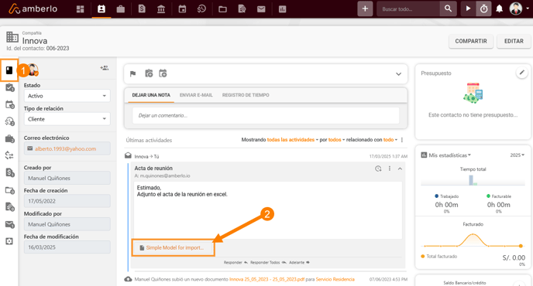Edit the Presupuesto with pencil icon

pyautogui.click(x=521, y=72)
